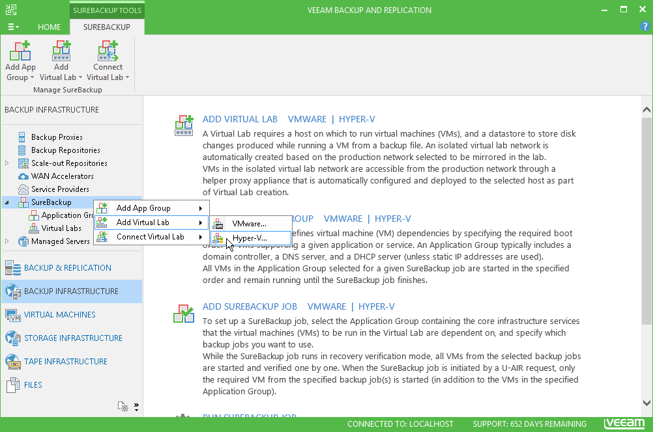653x432 pixels.
Task: Click the Add App Group ribbon icon
Action: pos(20,51)
